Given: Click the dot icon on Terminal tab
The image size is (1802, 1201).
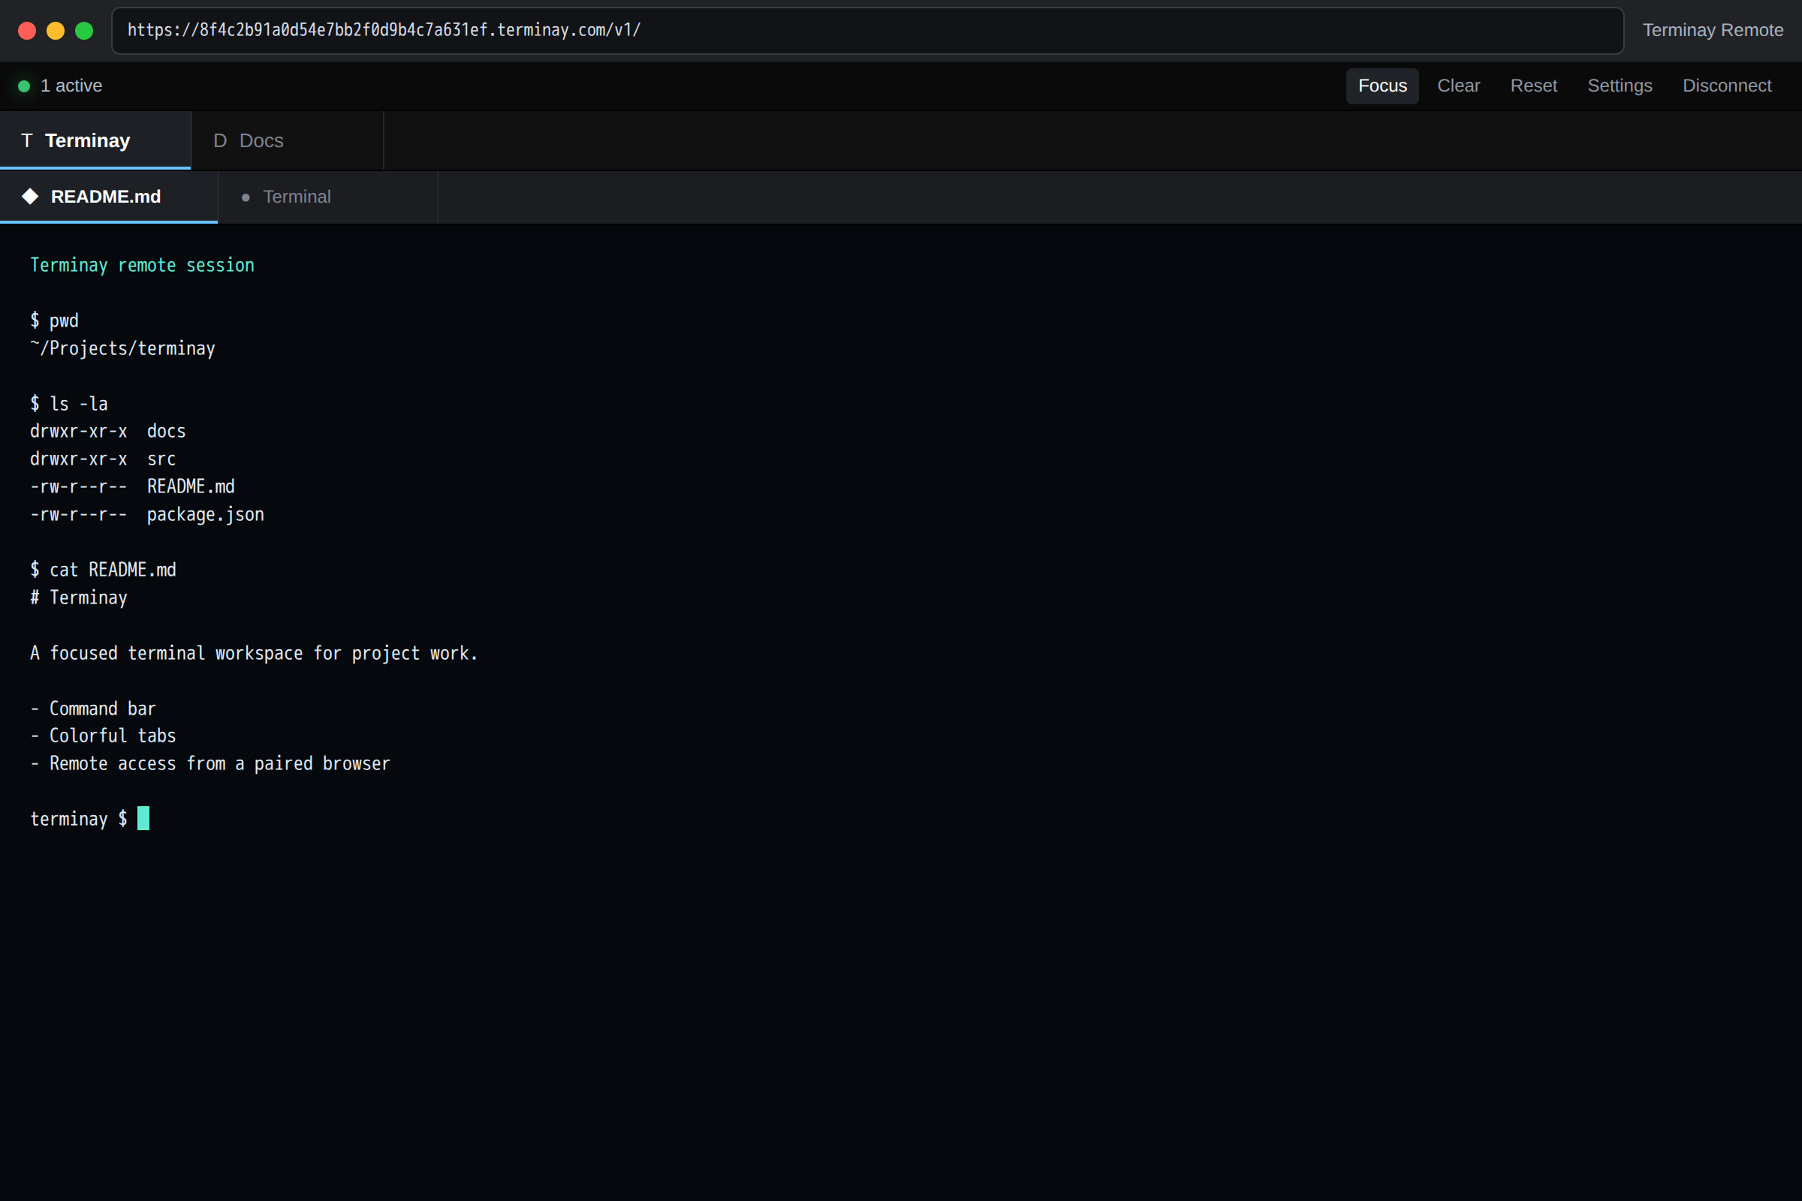Looking at the screenshot, I should tap(246, 197).
